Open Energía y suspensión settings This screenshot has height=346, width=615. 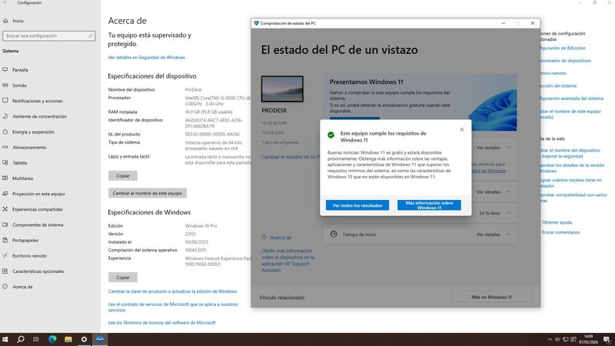point(33,131)
